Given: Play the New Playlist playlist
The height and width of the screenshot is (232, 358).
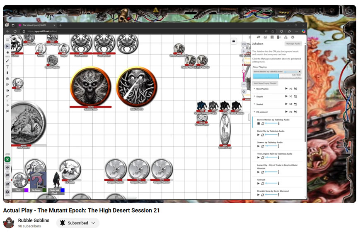Looking at the screenshot, I should tap(286, 88).
